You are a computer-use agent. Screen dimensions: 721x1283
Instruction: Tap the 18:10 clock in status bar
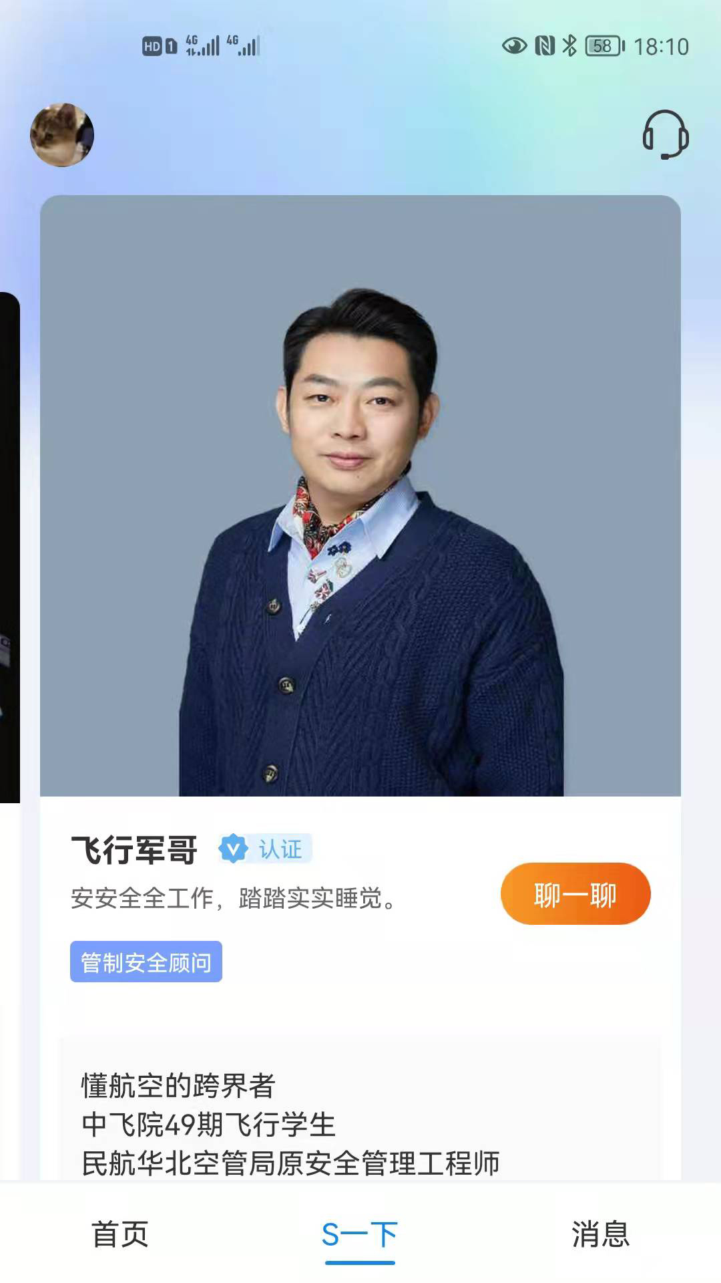(661, 46)
